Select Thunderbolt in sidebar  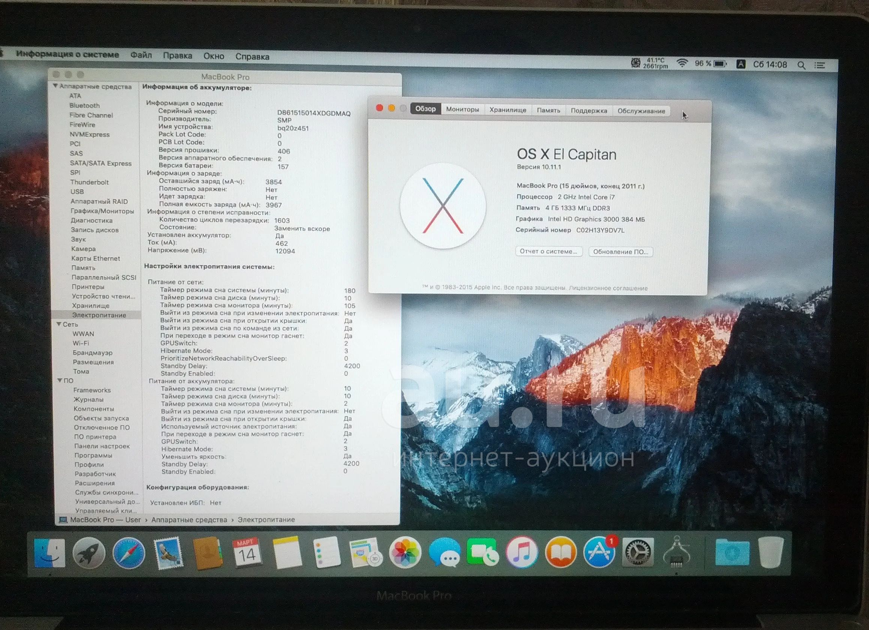point(89,182)
